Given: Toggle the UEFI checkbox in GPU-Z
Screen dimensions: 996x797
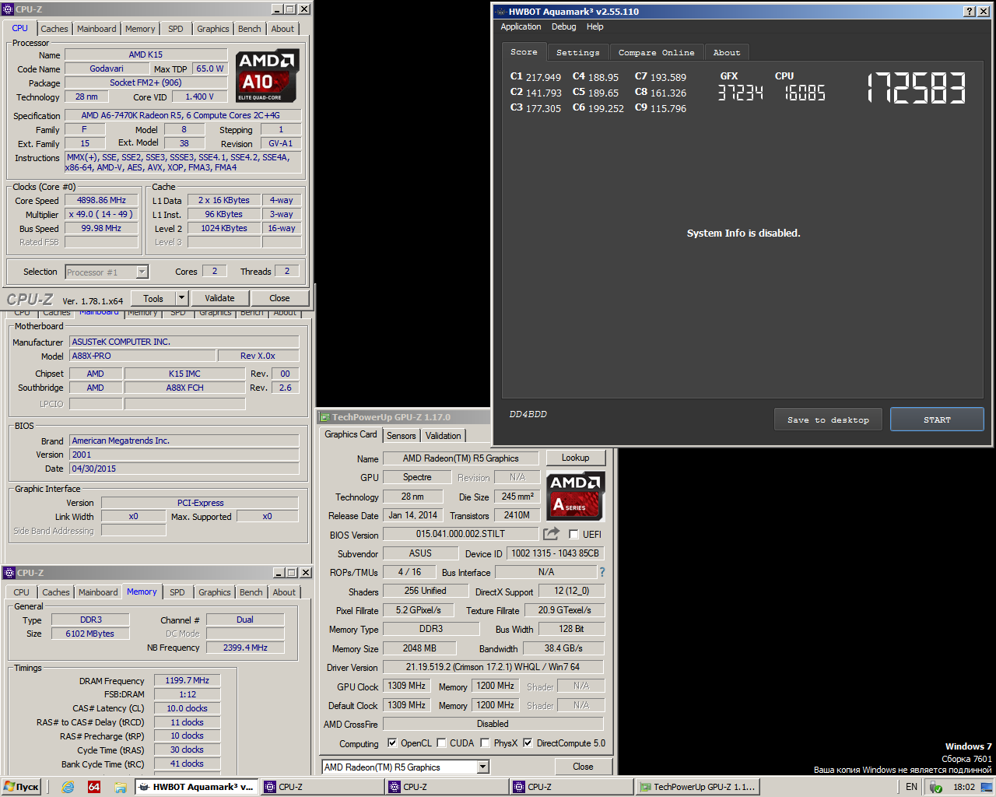Looking at the screenshot, I should tap(573, 535).
